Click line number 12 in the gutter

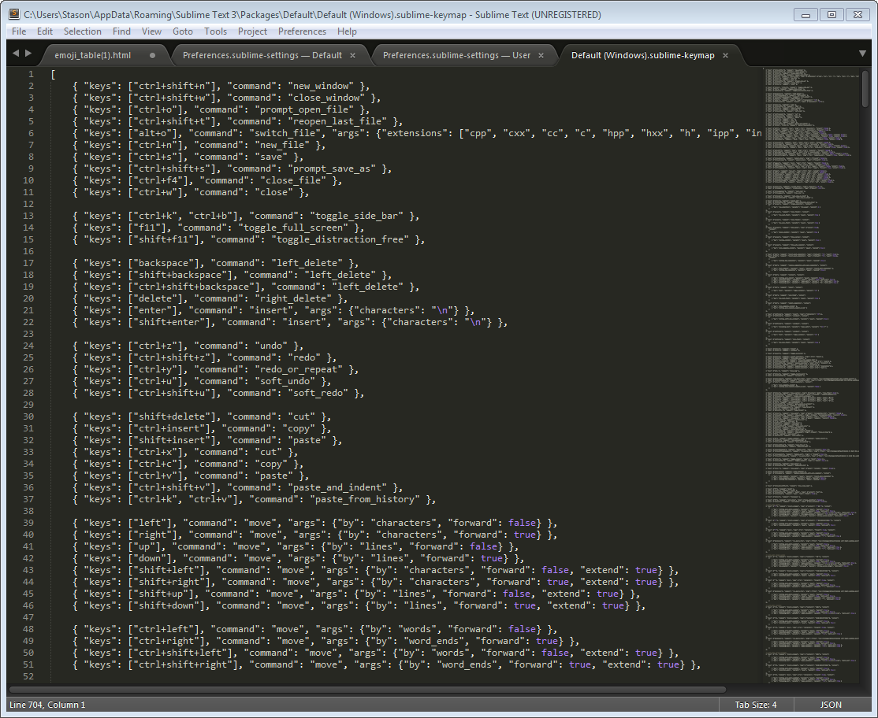click(28, 204)
